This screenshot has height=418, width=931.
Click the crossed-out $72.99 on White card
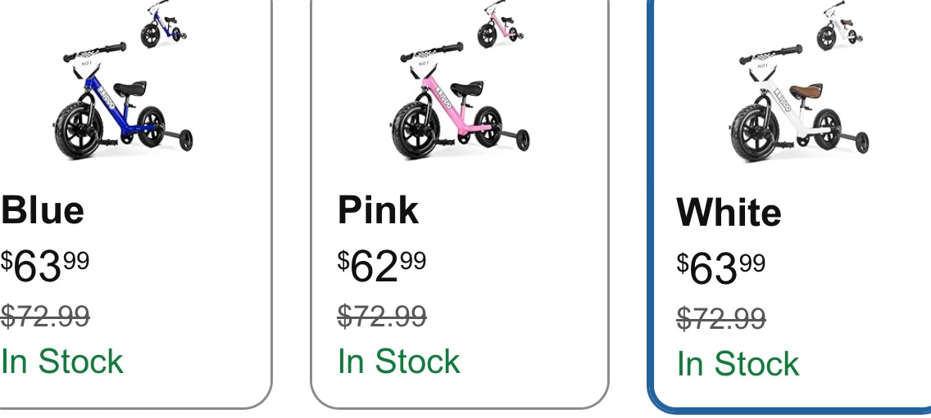point(721,318)
